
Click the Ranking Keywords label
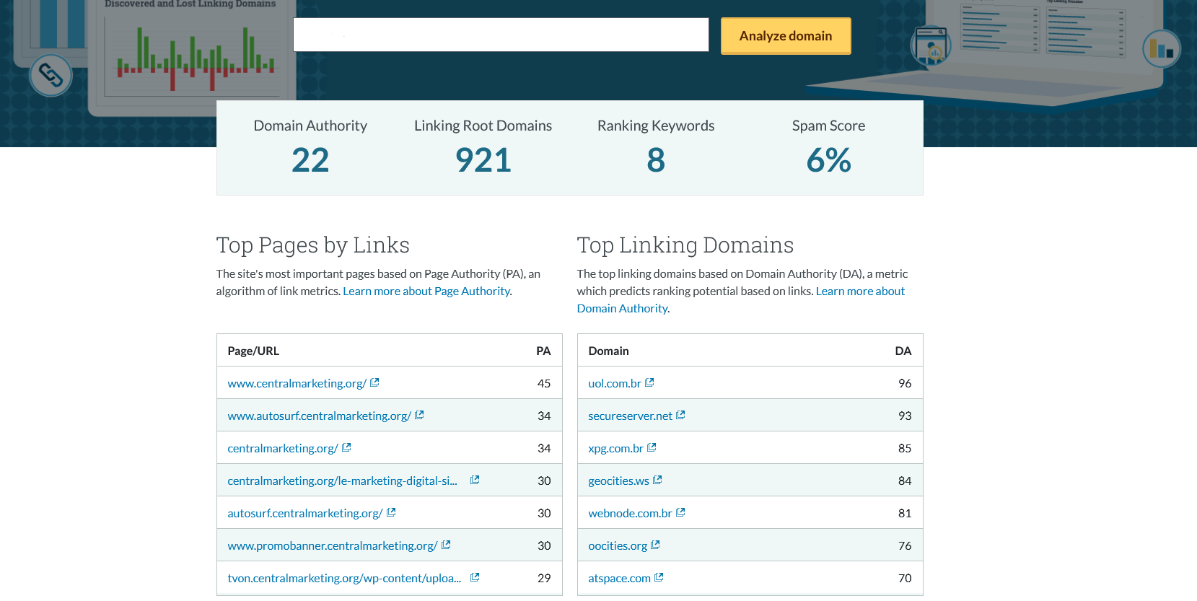(656, 126)
